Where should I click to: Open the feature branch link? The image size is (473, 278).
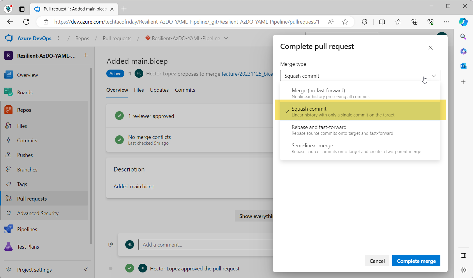tap(247, 74)
